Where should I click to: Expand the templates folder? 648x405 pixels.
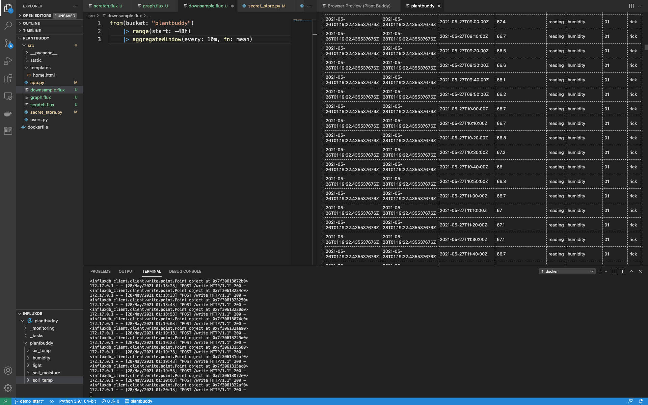[x=41, y=67]
